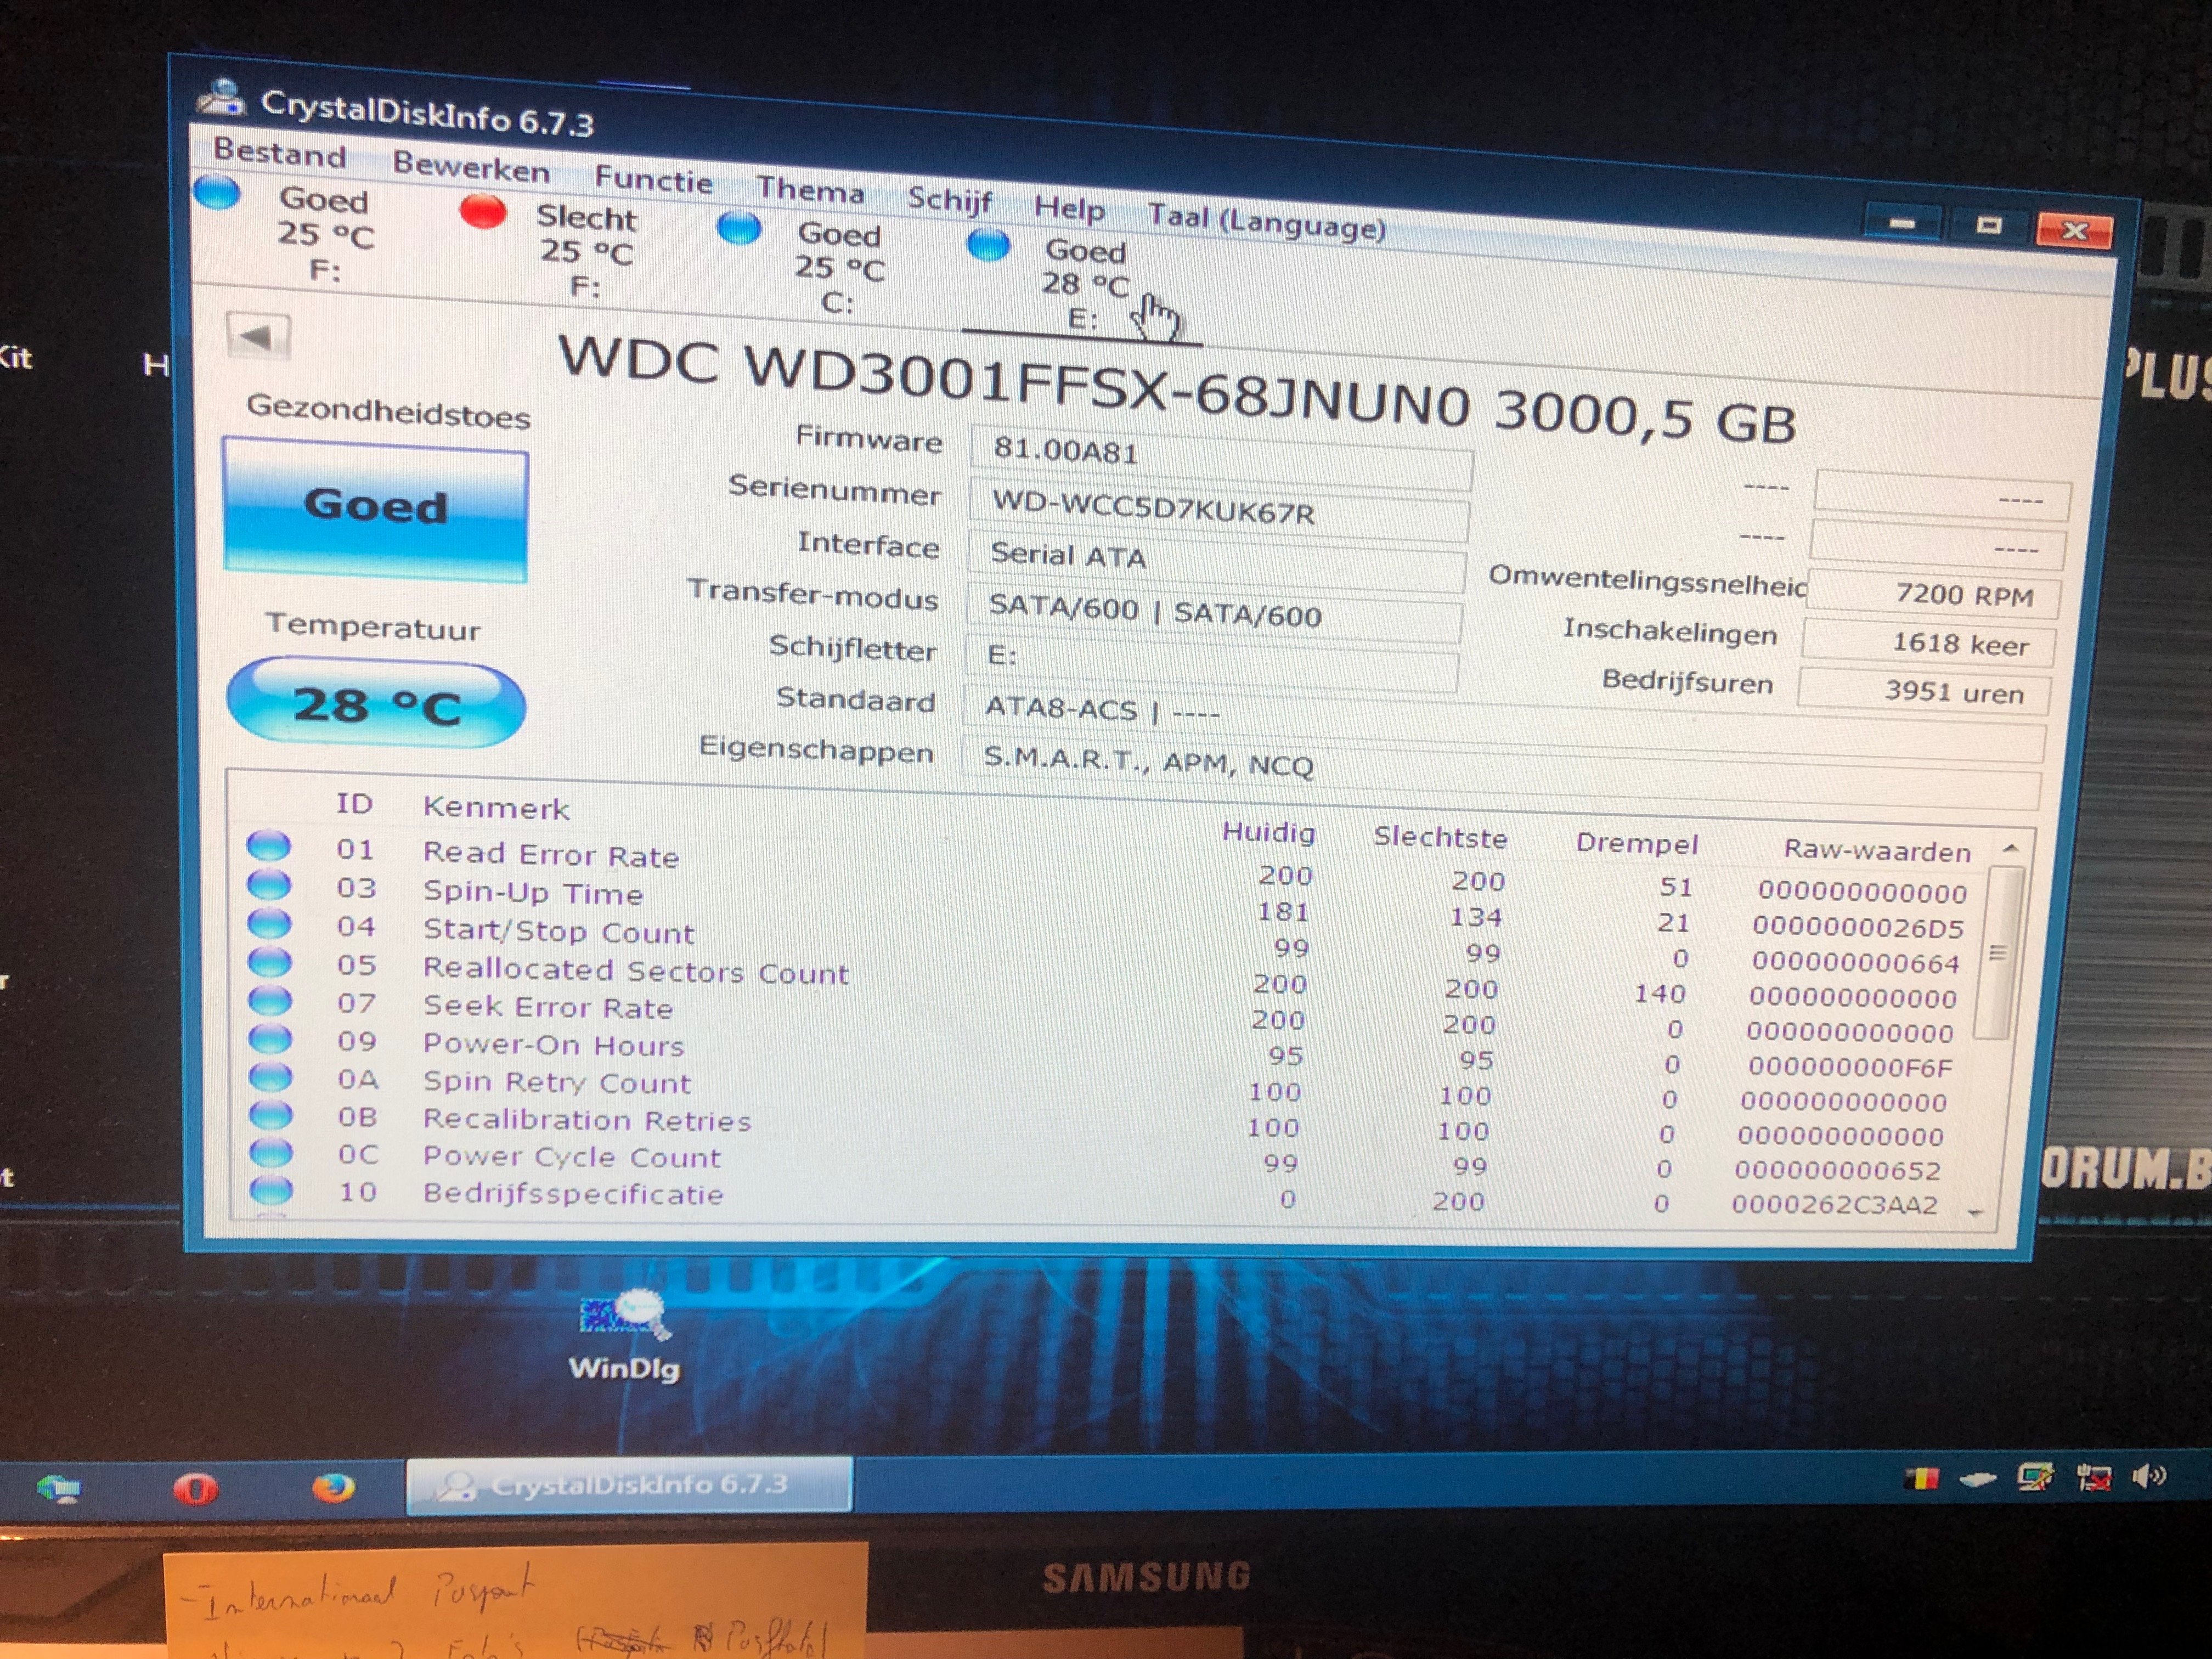Open the WinDlg desktop shortcut
This screenshot has width=2212, height=1659.
pyautogui.click(x=624, y=1336)
